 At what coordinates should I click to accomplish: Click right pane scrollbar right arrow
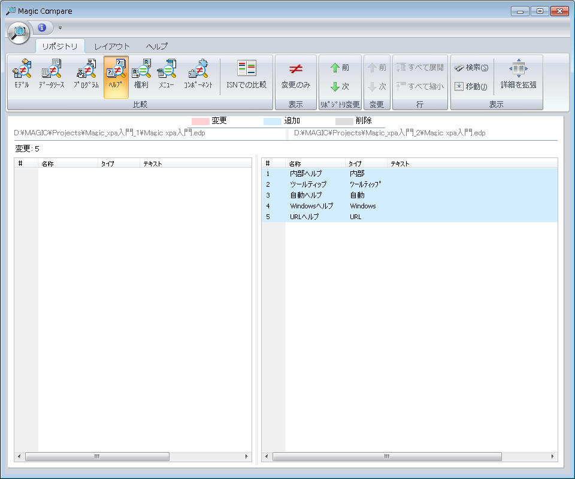pyautogui.click(x=553, y=457)
